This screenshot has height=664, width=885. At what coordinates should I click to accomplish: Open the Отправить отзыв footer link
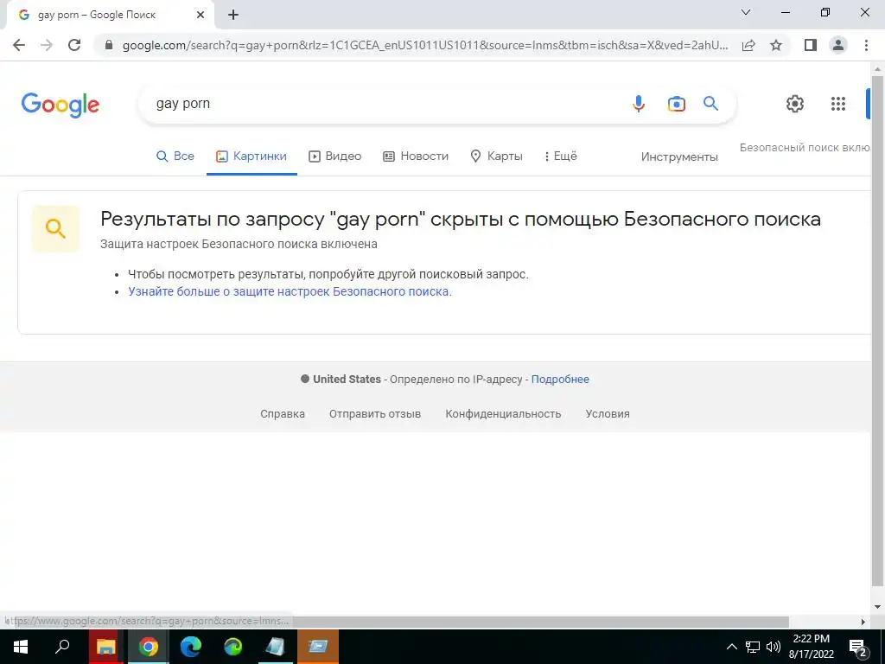point(375,414)
